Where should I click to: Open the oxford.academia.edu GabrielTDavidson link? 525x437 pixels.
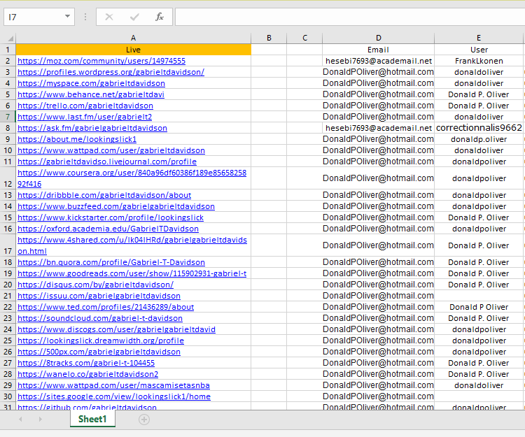(108, 229)
